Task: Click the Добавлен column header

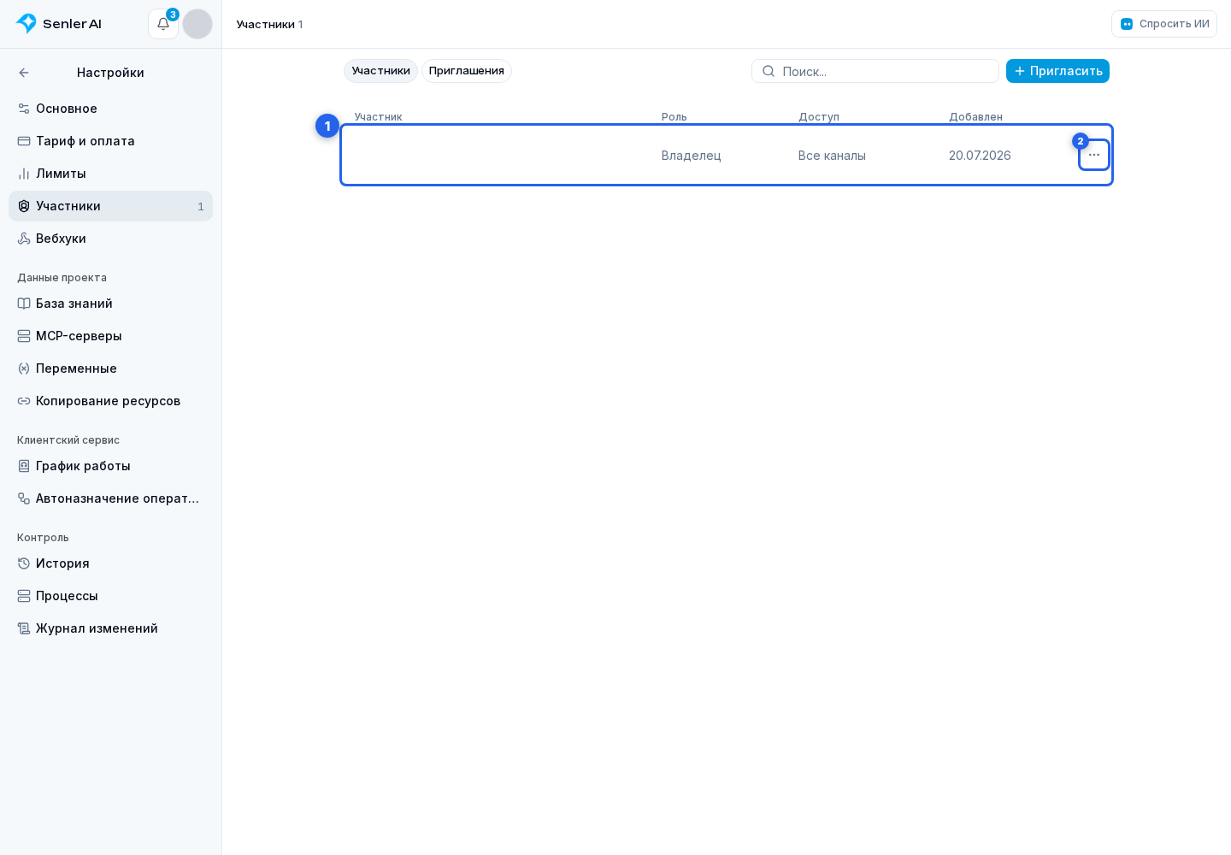Action: point(975,117)
